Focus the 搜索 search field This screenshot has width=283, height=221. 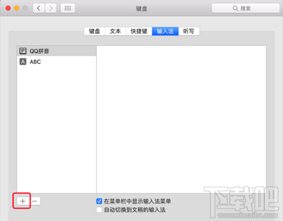click(246, 8)
